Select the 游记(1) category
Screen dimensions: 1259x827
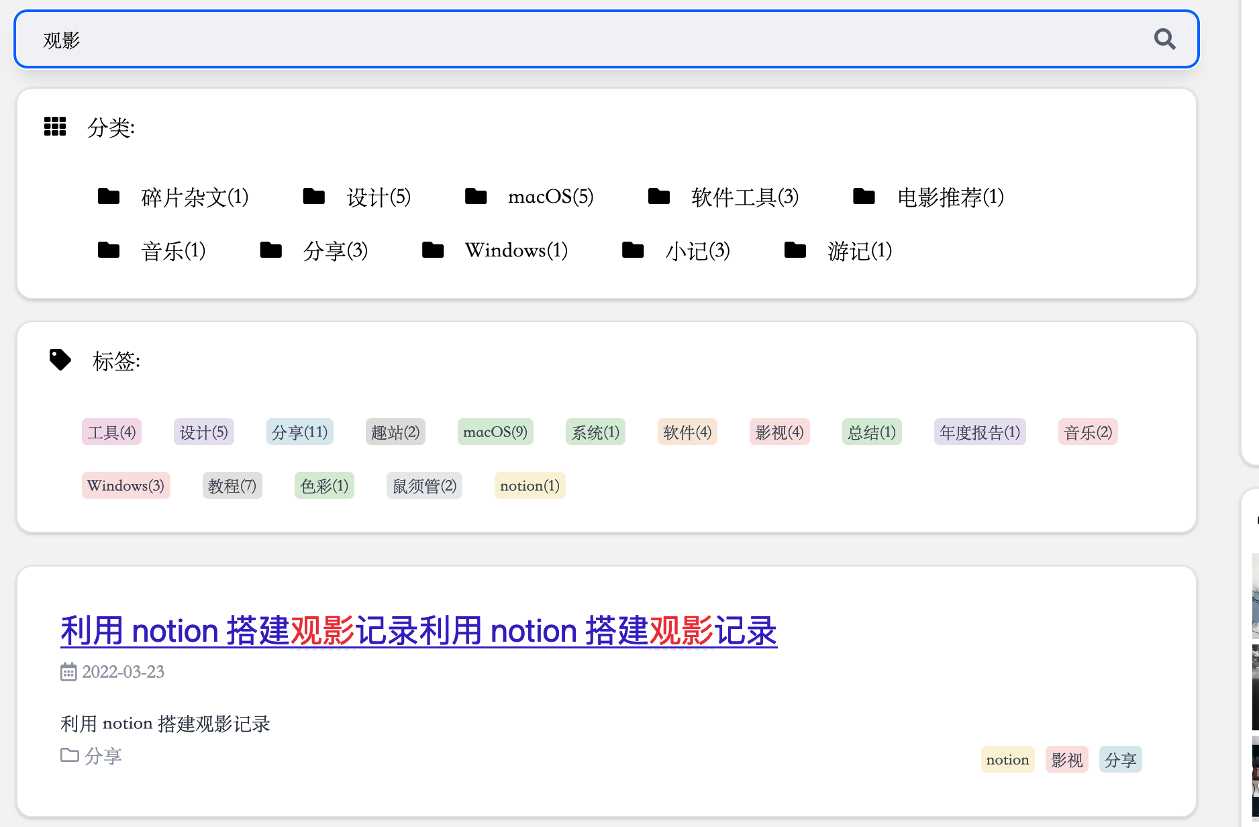[860, 251]
